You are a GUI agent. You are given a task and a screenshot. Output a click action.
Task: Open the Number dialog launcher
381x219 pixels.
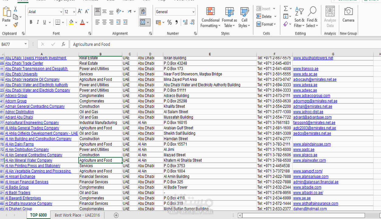(196, 33)
